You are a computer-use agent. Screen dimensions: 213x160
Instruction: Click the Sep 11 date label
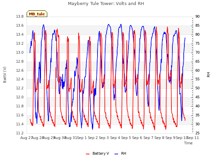coord(193,138)
